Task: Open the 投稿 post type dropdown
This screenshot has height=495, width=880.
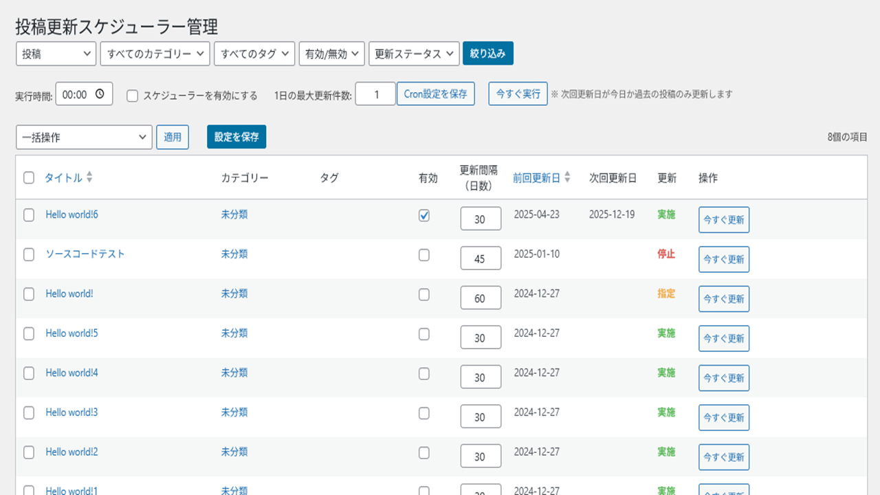Action: coord(56,54)
